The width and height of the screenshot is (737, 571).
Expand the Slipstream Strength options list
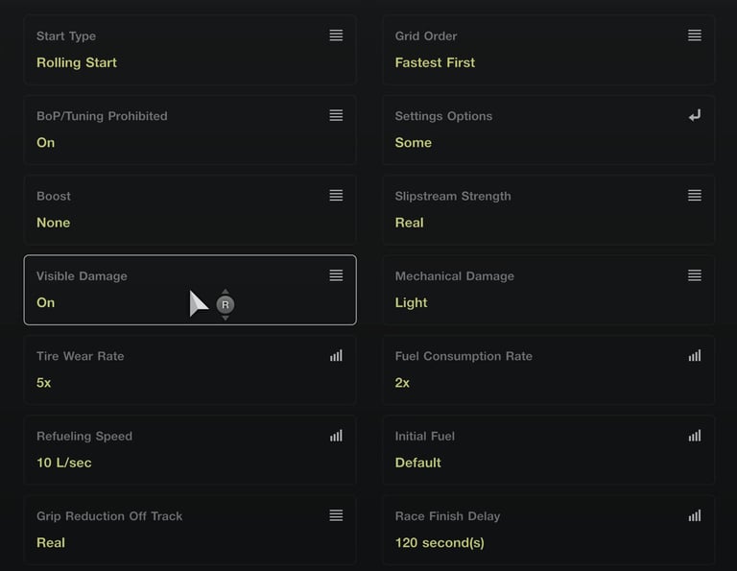(x=695, y=196)
